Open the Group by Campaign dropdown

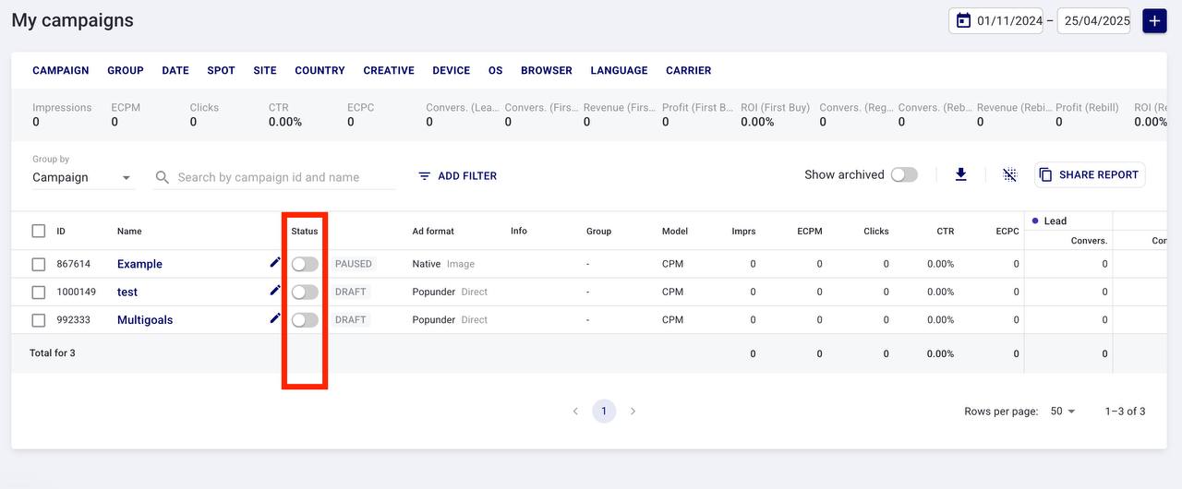(83, 177)
